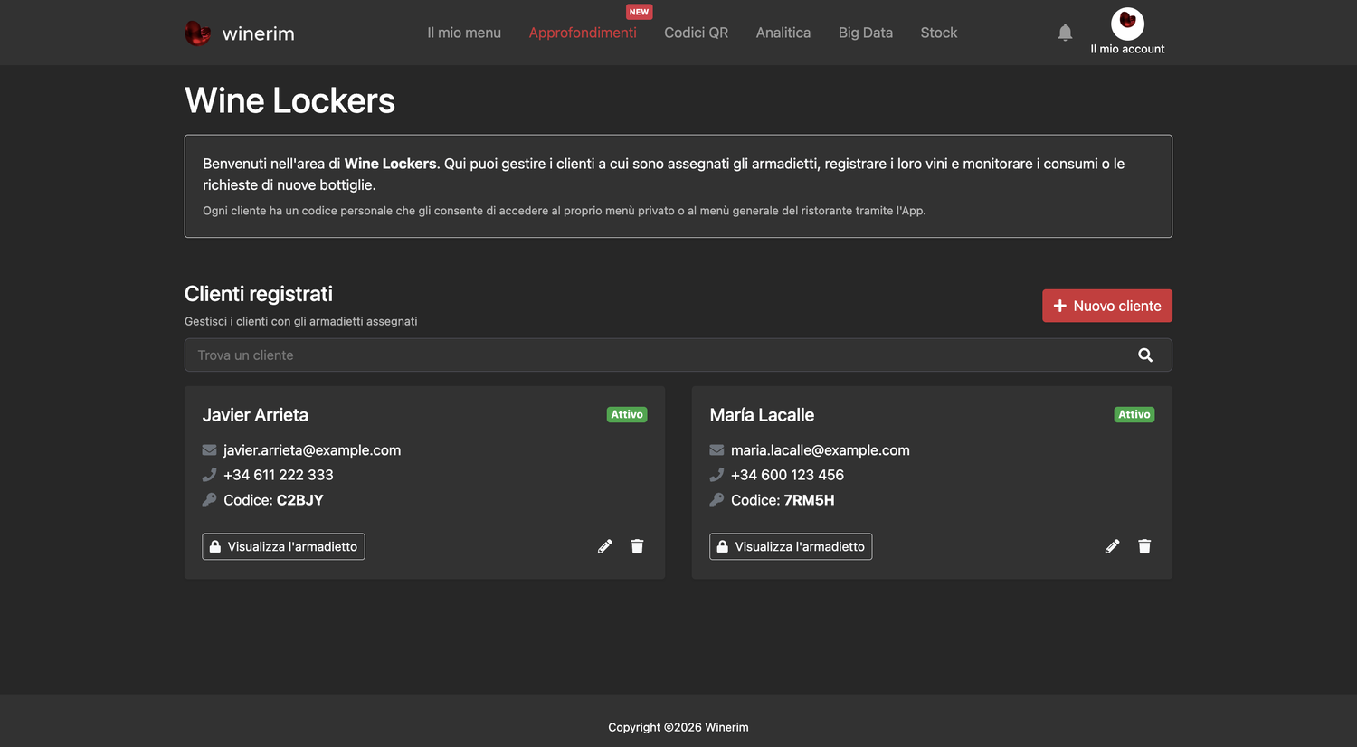This screenshot has width=1357, height=747.
Task: Click key icon next to Codice C2BJY
Action: click(209, 500)
